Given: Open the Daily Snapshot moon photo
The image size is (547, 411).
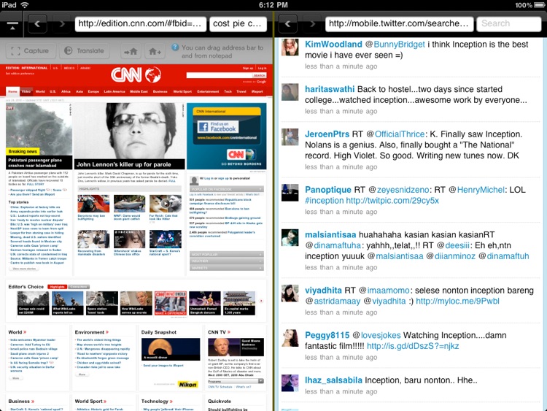Looking at the screenshot, I should [171, 349].
